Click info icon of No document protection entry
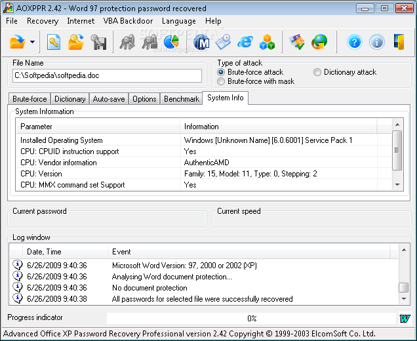Image resolution: width=417 pixels, height=341 pixels. (x=18, y=287)
